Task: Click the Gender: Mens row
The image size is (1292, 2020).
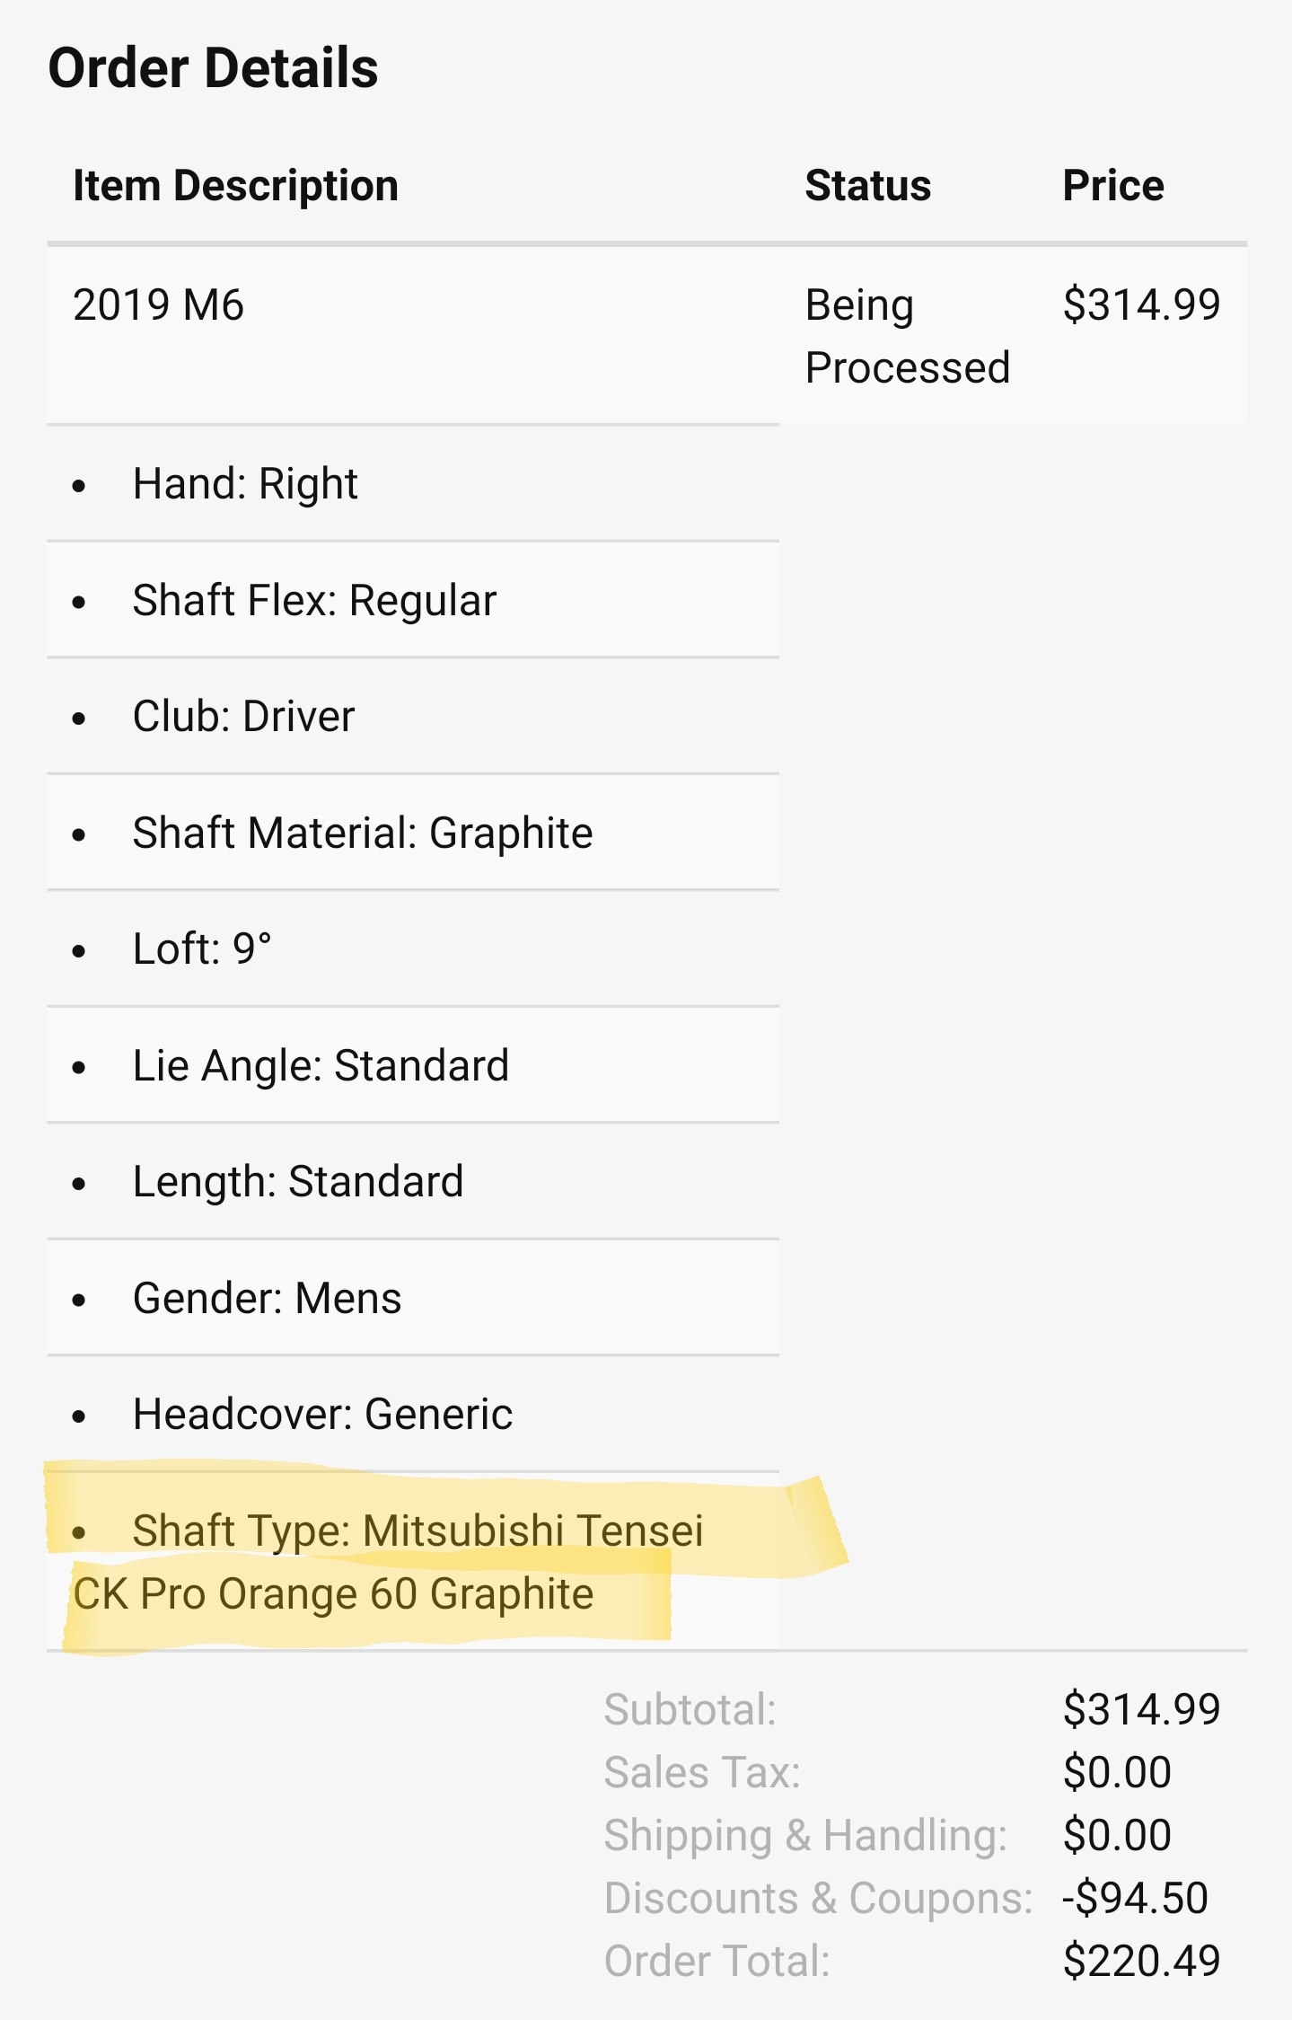Action: pyautogui.click(x=267, y=1299)
